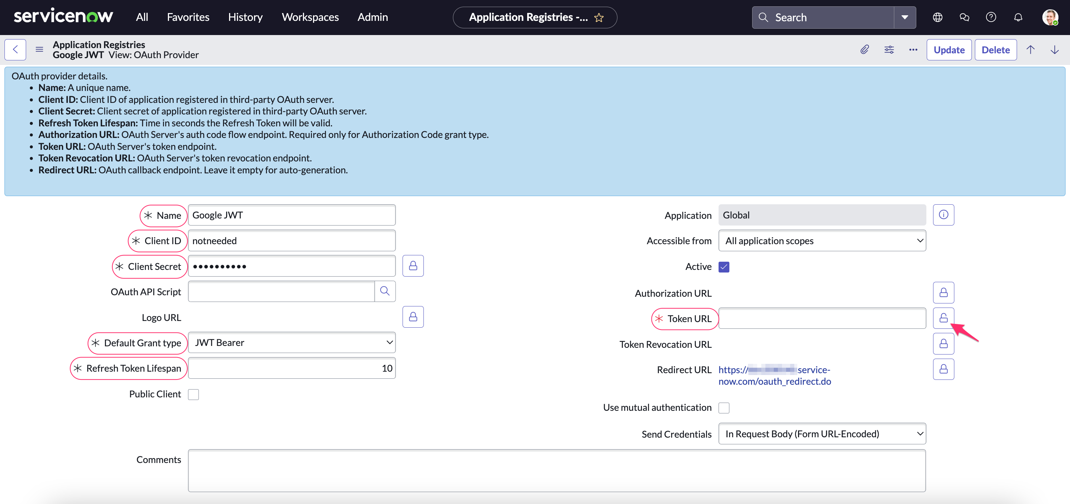The width and height of the screenshot is (1070, 504).
Task: Unlock the Token URL field
Action: point(943,318)
